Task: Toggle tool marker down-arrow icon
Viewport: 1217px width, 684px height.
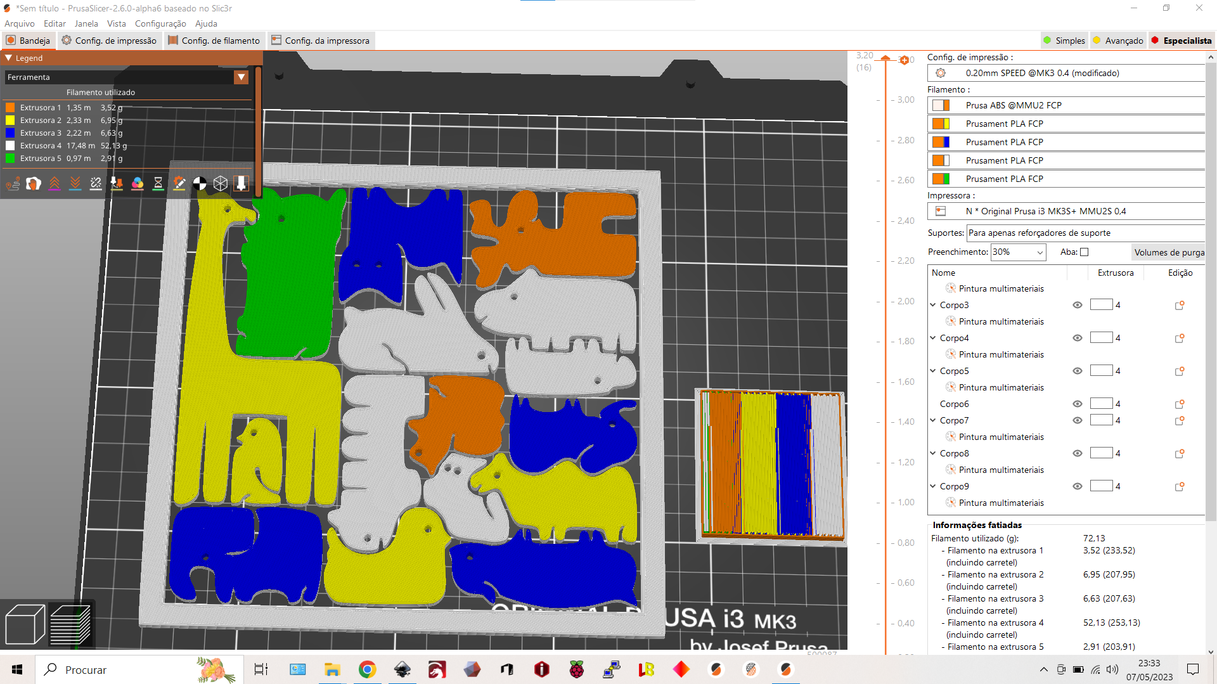Action: click(x=241, y=184)
